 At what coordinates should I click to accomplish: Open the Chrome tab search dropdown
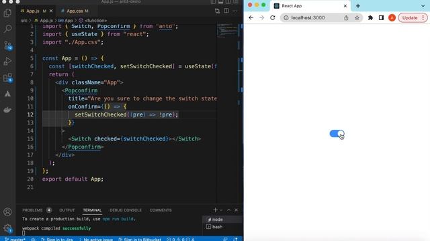point(423,6)
